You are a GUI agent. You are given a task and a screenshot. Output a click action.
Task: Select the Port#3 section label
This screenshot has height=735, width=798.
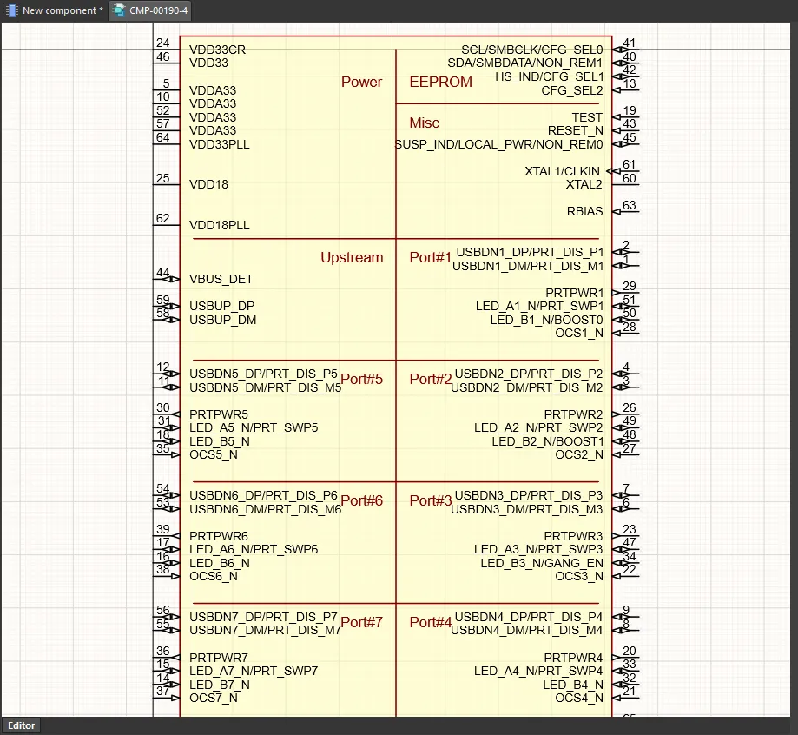(x=431, y=500)
